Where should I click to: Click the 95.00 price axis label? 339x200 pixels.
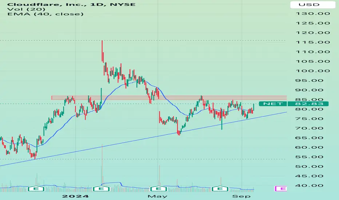coord(310,80)
